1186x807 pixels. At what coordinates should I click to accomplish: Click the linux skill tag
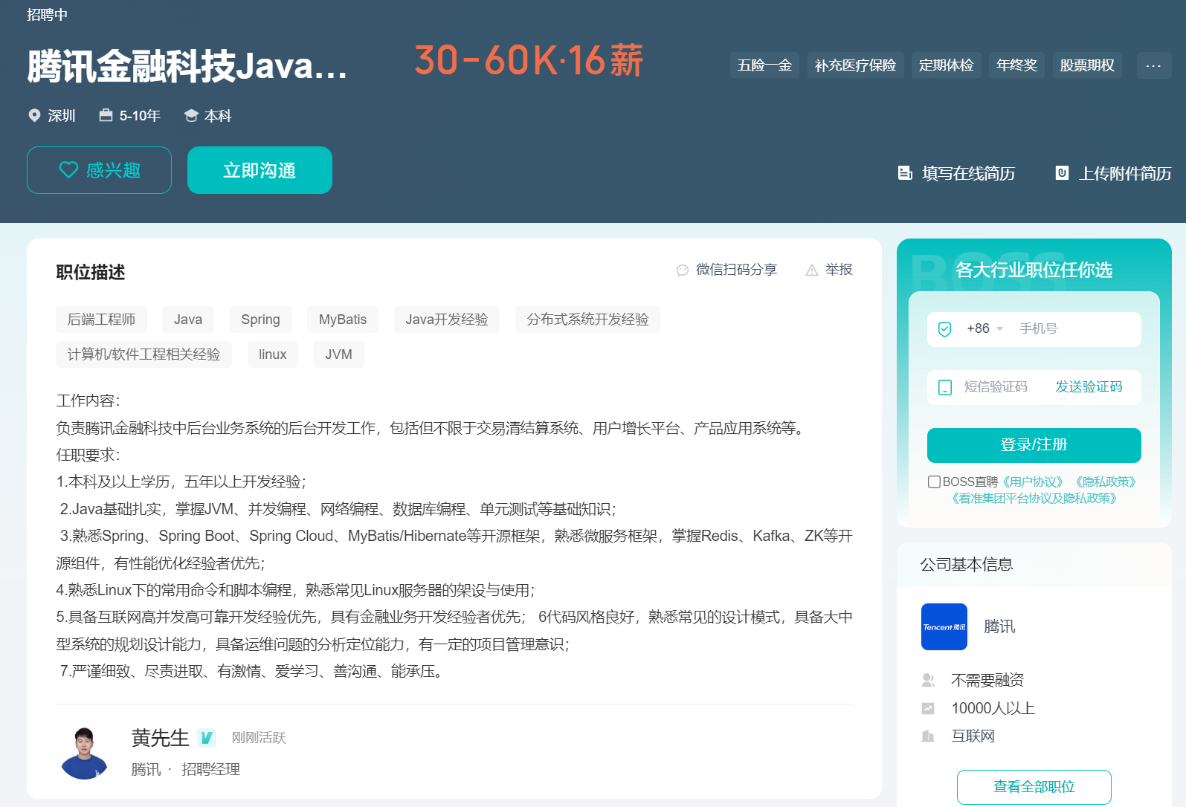coord(272,354)
